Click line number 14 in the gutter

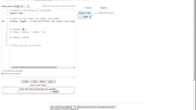click(6, 46)
